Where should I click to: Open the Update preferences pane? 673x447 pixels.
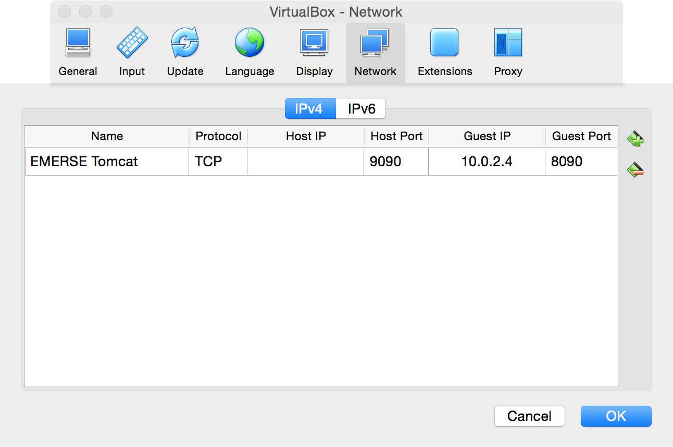click(x=185, y=53)
